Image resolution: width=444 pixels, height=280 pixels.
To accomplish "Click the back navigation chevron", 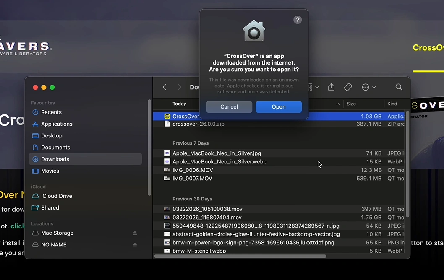I will [165, 87].
